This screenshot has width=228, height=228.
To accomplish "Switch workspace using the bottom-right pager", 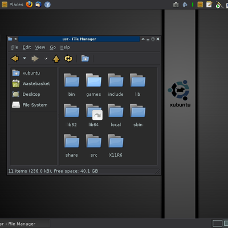I will (x=220, y=223).
